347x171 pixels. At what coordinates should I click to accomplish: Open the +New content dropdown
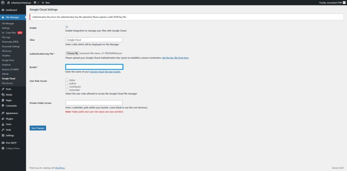pyautogui.click(x=45, y=2)
